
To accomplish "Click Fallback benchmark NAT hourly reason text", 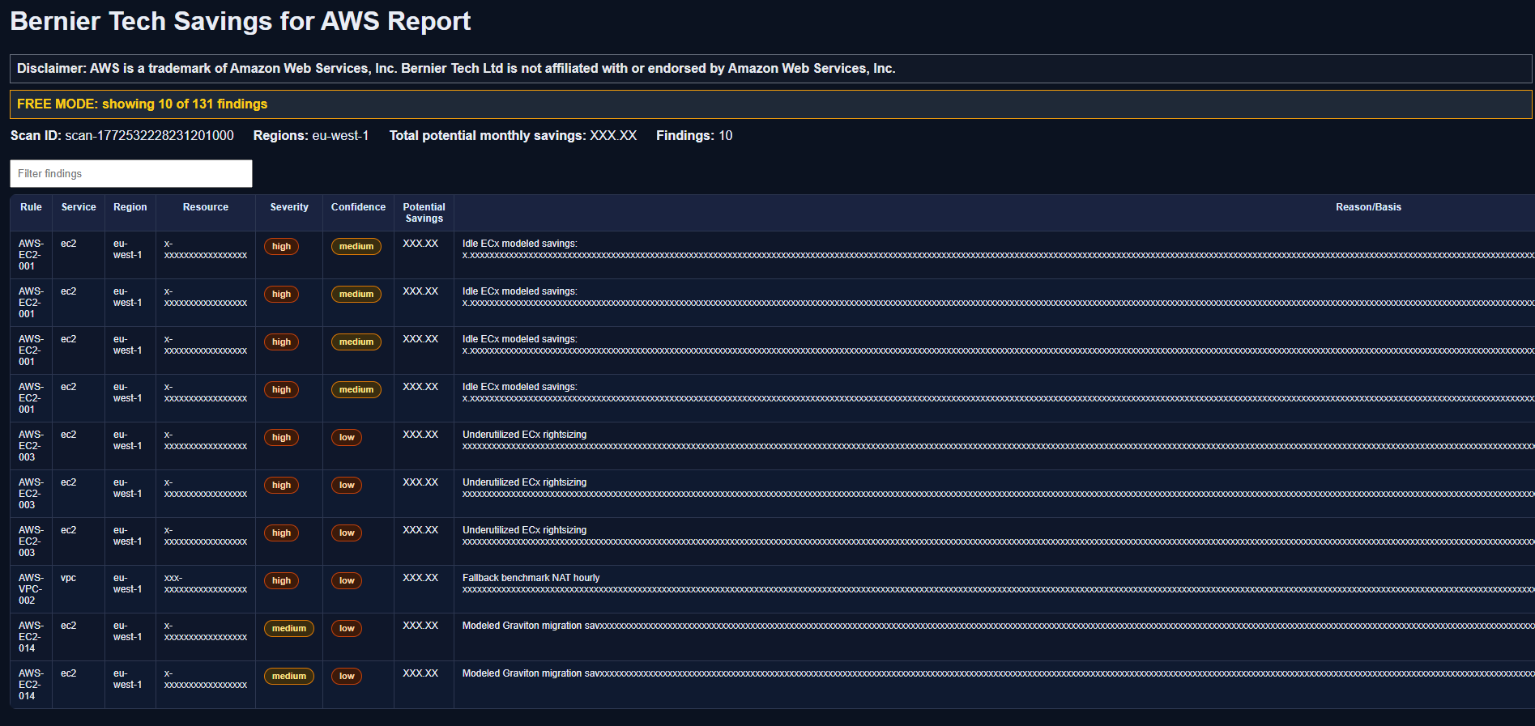I will [531, 578].
